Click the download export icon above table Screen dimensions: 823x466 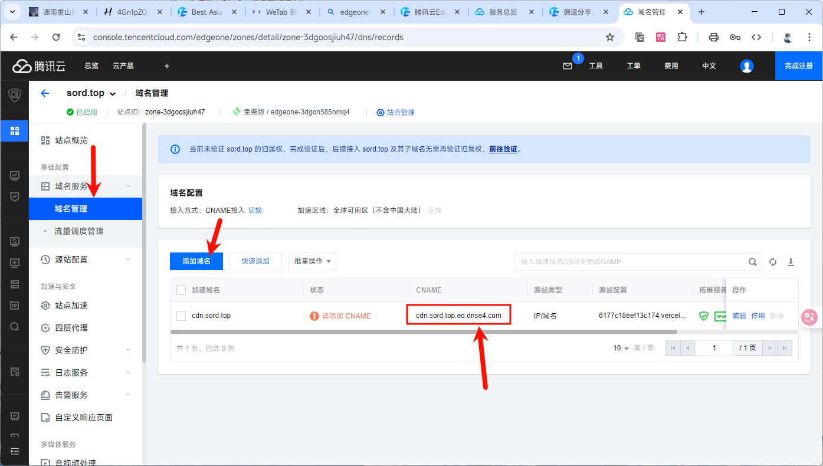[791, 262]
